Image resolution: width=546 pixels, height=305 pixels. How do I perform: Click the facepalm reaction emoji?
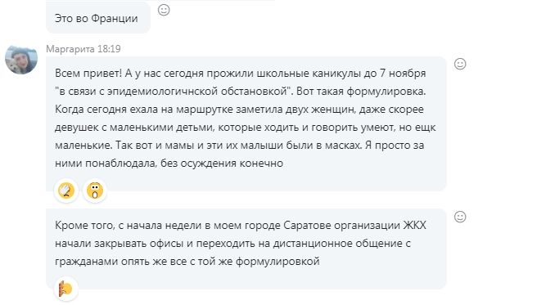[x=66, y=191]
